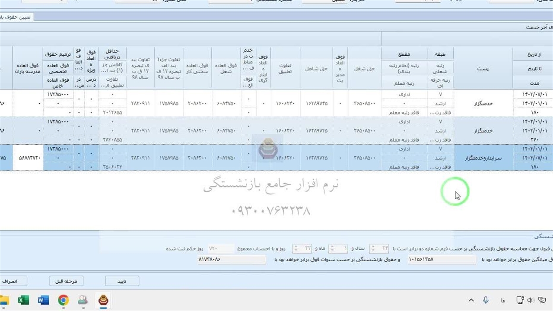
Task: Expand the hidden system tray icons chevron
Action: (471, 300)
